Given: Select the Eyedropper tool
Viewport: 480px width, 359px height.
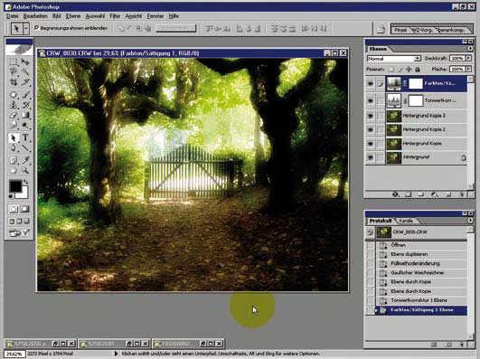Looking at the screenshot, I should (x=25, y=160).
